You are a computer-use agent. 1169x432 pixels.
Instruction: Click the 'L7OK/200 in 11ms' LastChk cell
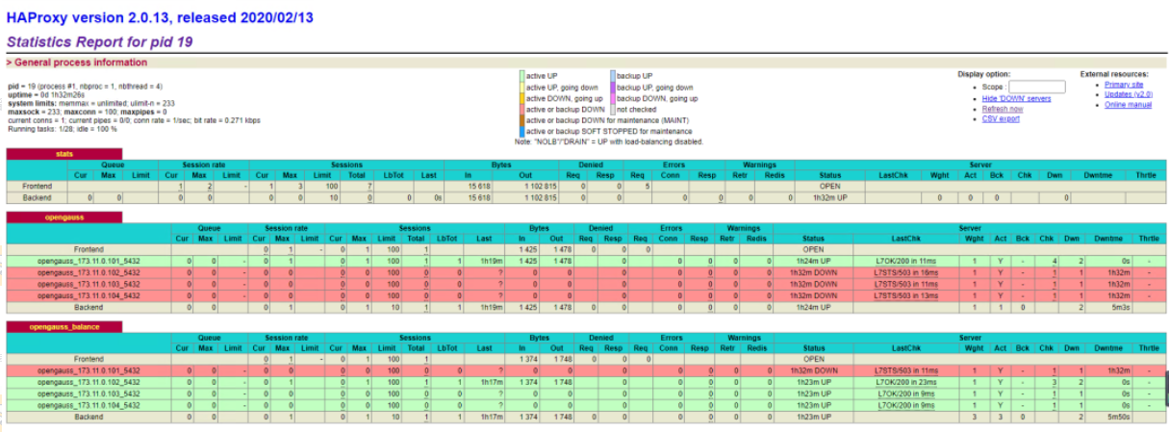tap(906, 261)
